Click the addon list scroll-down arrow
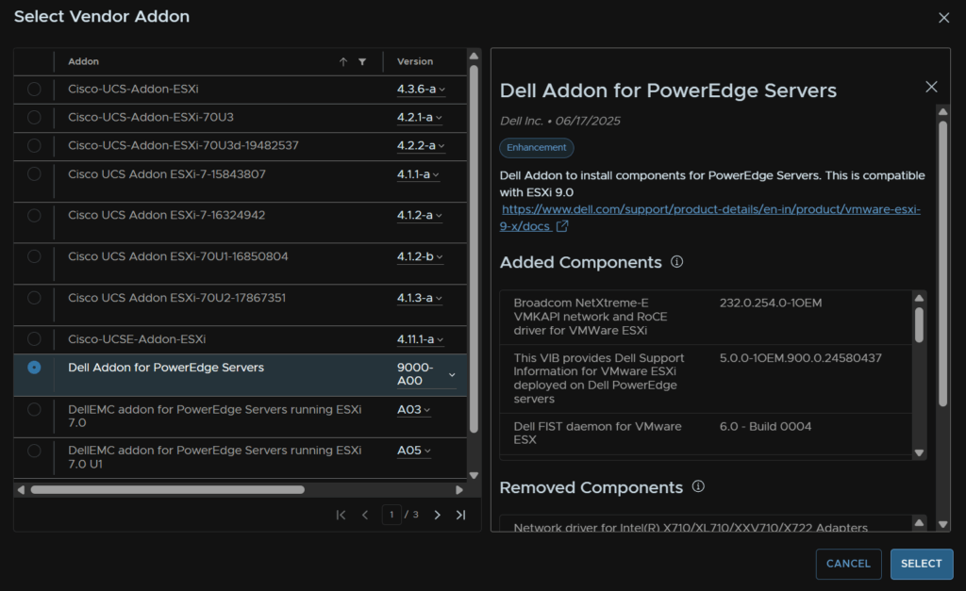The height and width of the screenshot is (591, 966). 474,475
